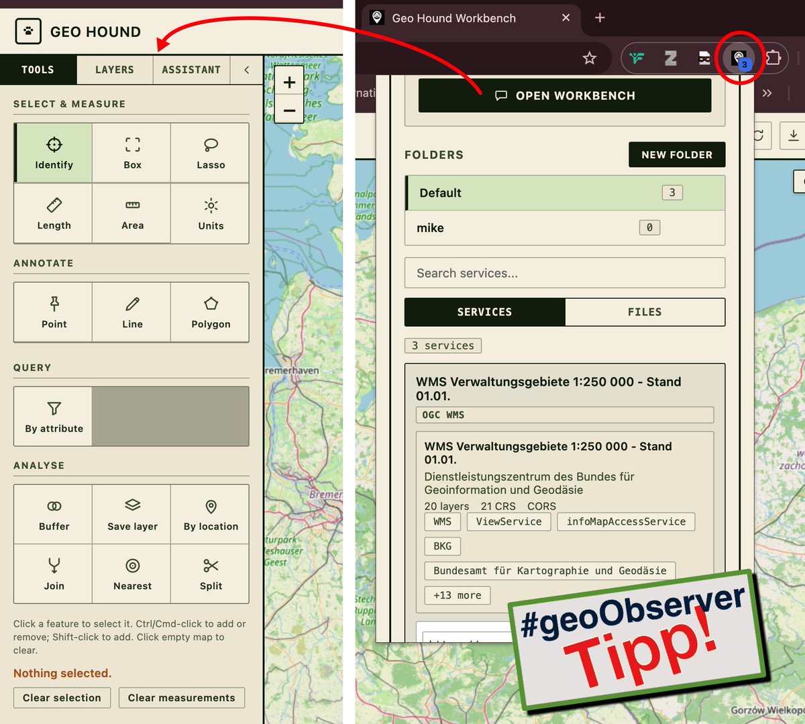The width and height of the screenshot is (805, 724).
Task: Click the ViewService keyword tag
Action: click(508, 521)
